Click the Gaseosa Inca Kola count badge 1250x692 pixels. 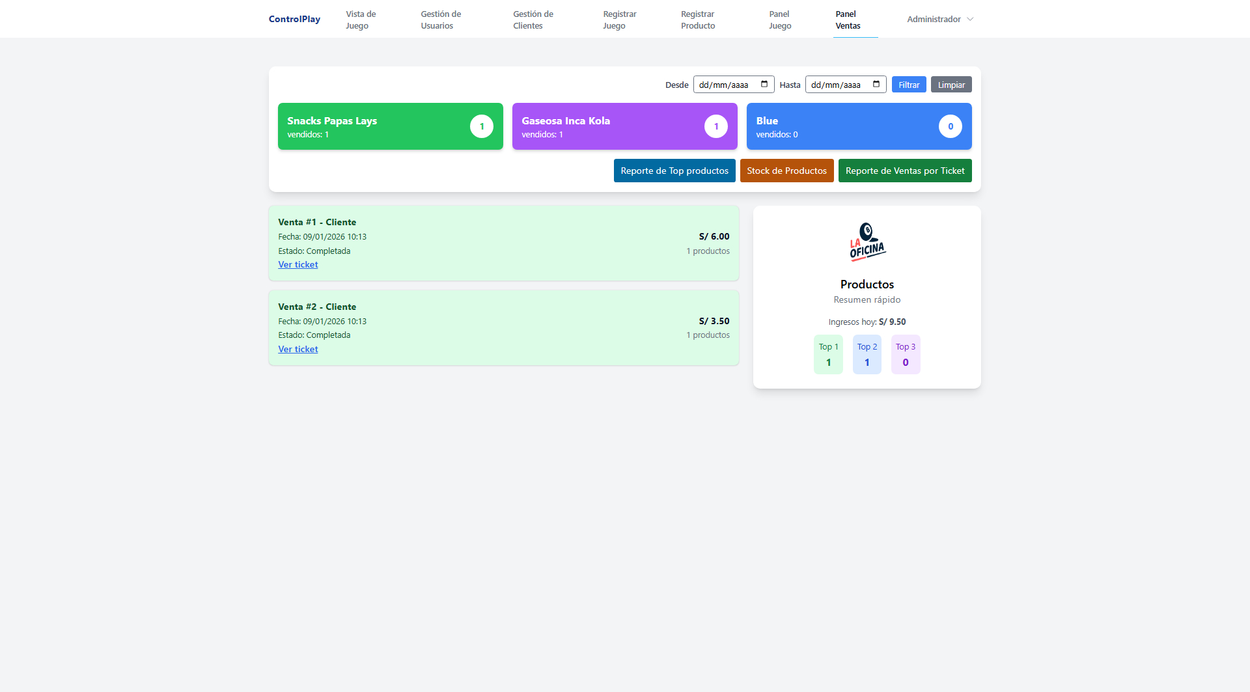coord(715,126)
